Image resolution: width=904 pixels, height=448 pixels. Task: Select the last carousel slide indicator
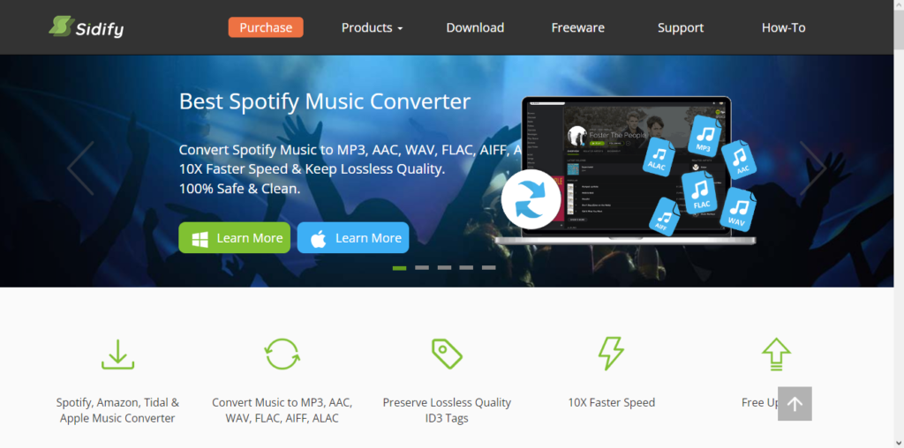coord(489,268)
